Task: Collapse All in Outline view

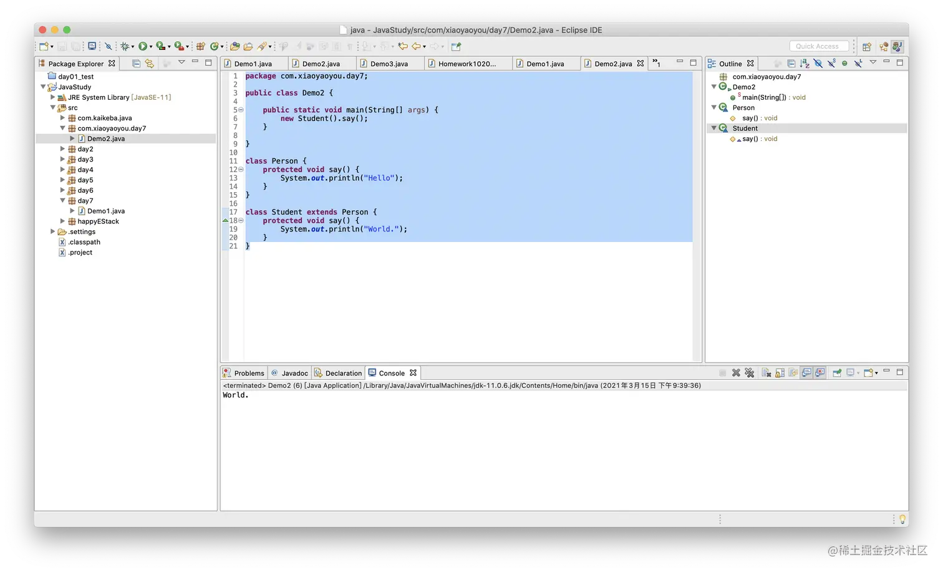Action: (791, 63)
